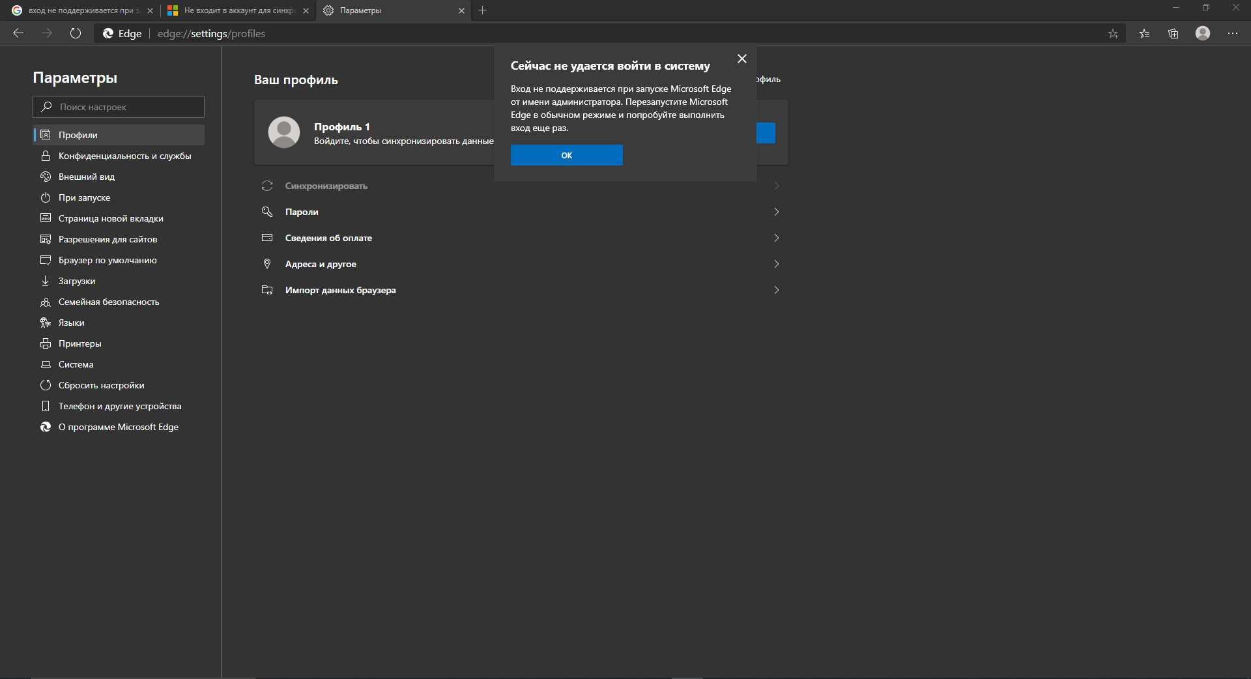Screen dimensions: 1251x679
Task: Click download arrow icon beside Загрузки
Action: [46, 281]
